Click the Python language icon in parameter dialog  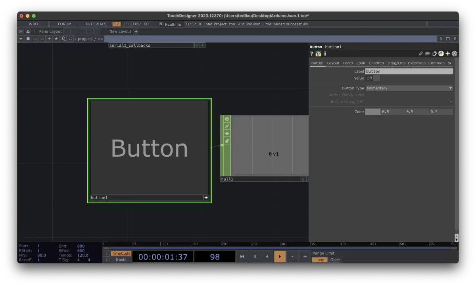[x=441, y=53]
